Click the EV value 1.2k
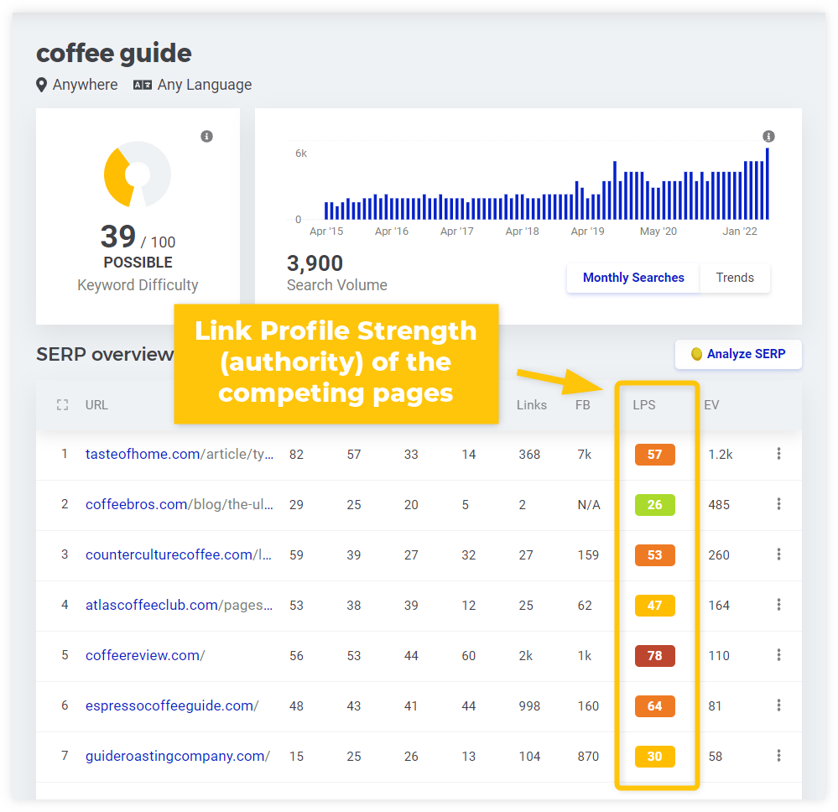The width and height of the screenshot is (838, 812). [720, 455]
